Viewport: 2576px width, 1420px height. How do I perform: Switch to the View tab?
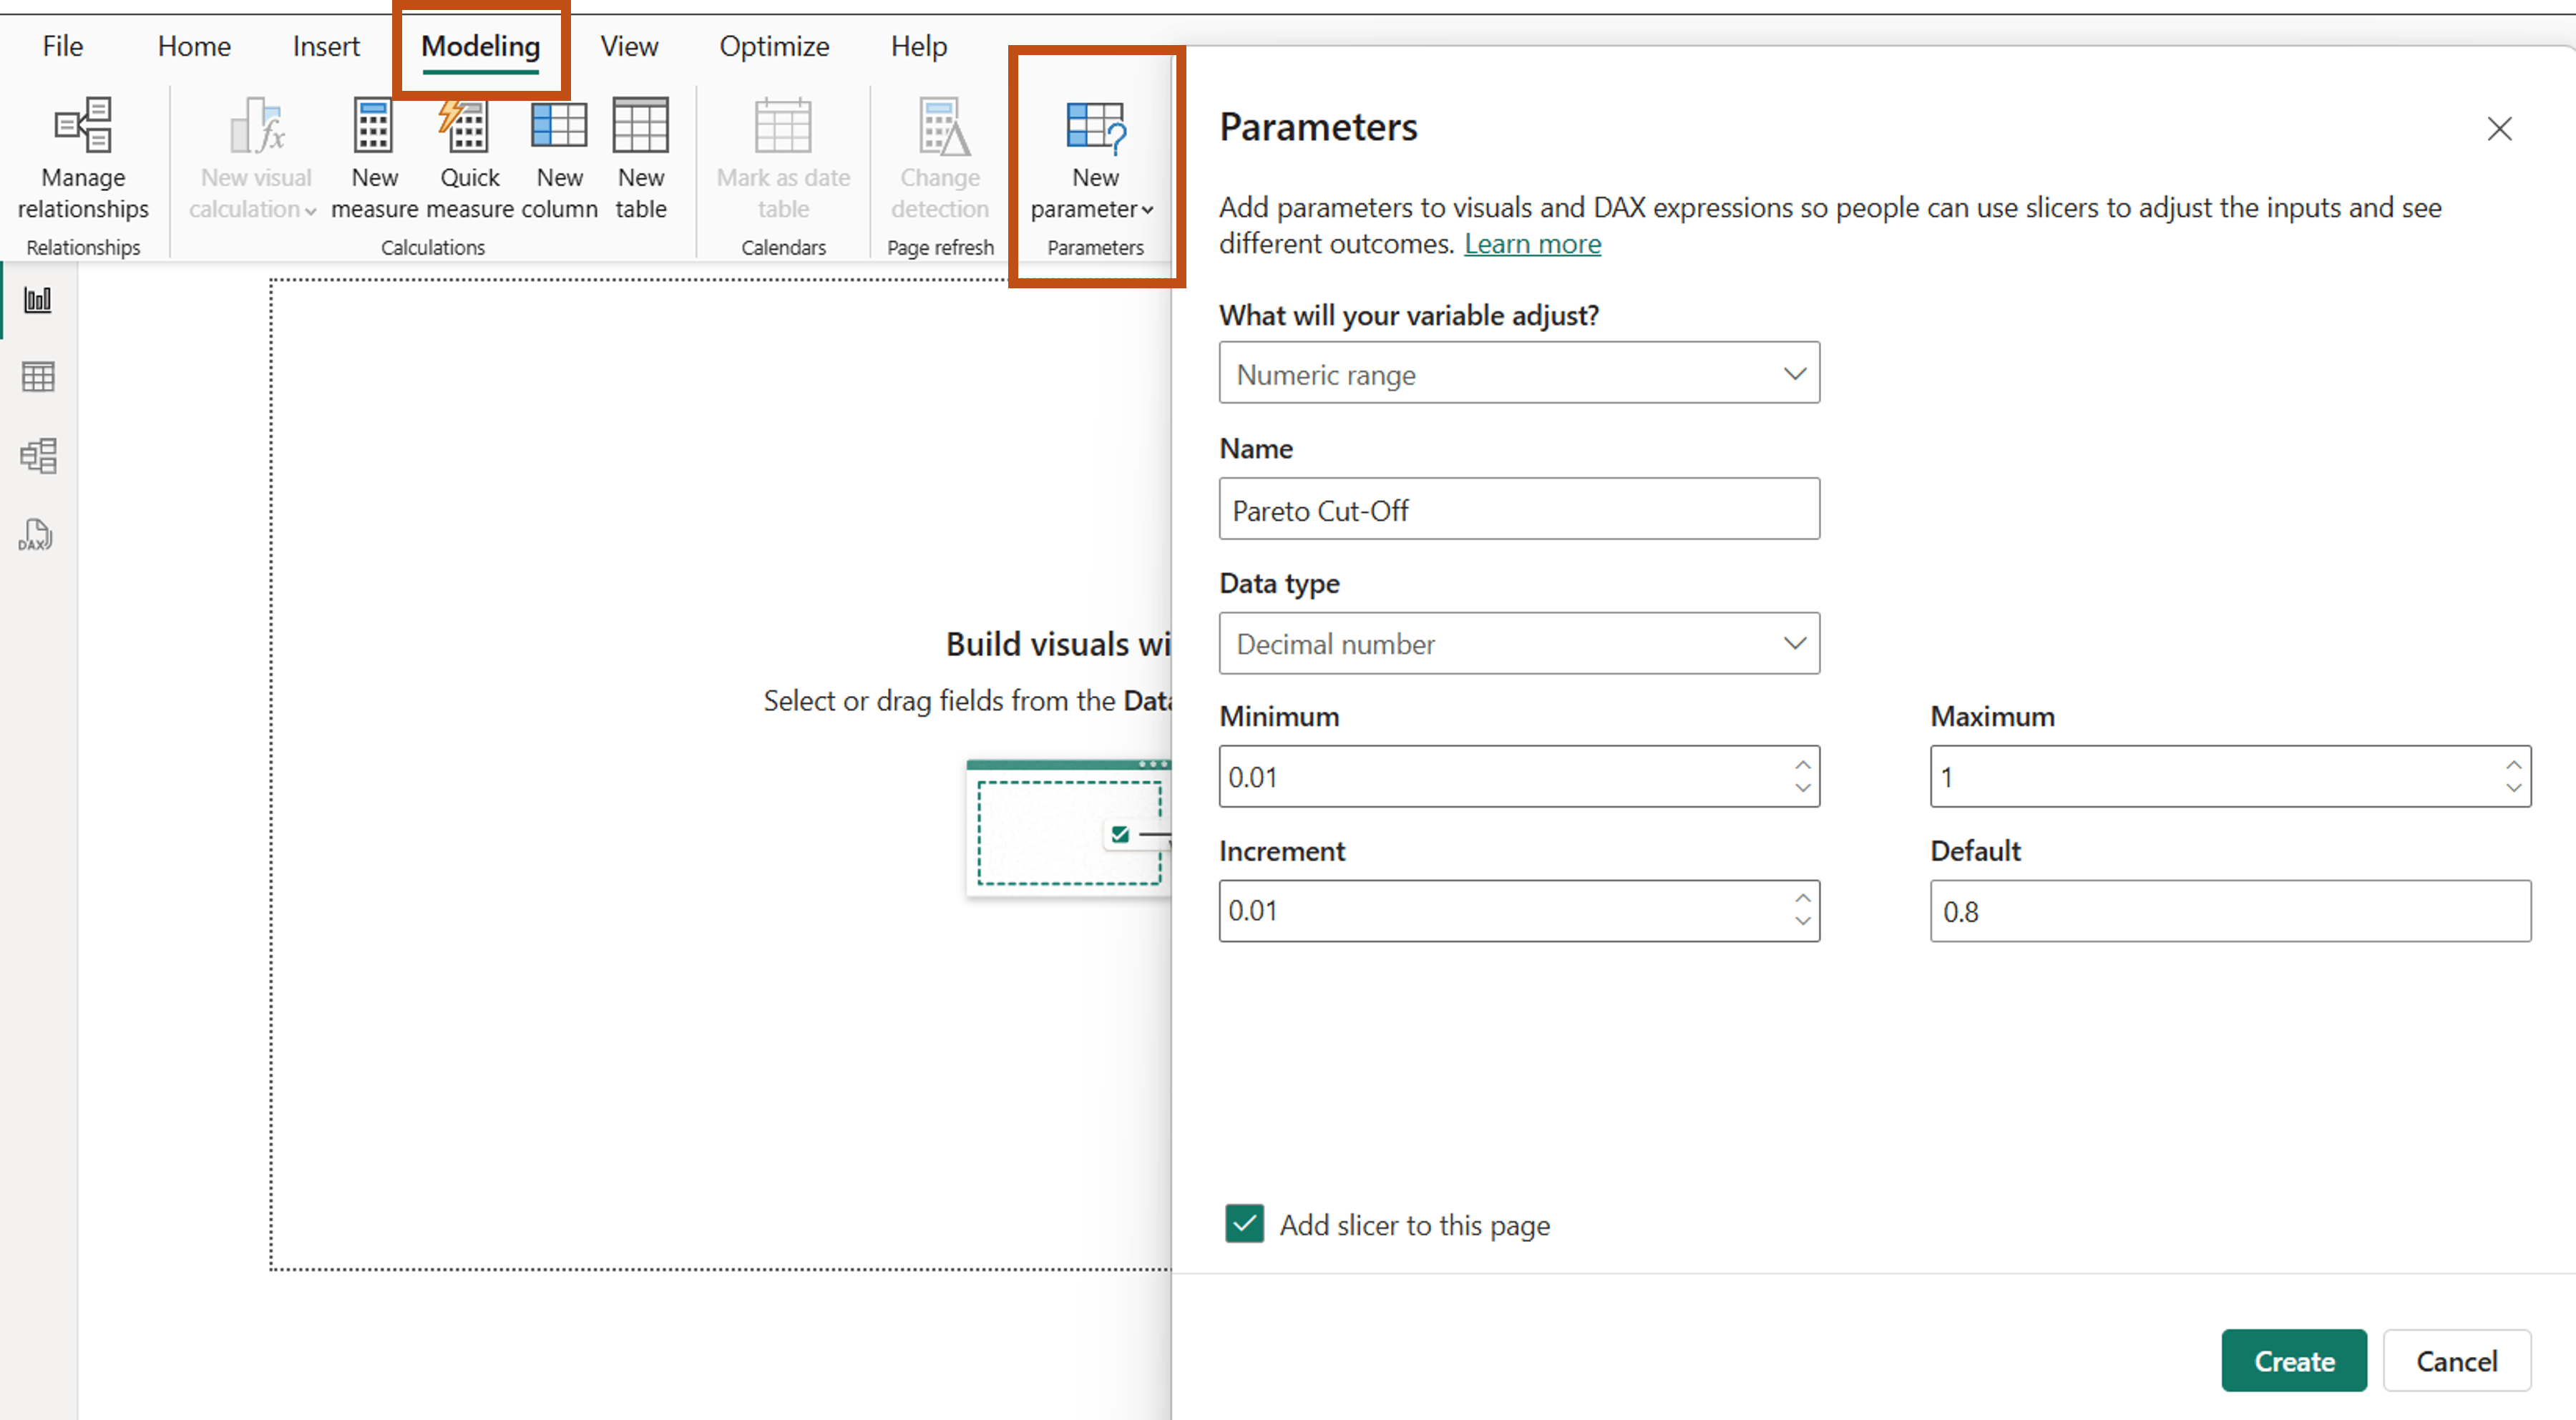pos(629,46)
